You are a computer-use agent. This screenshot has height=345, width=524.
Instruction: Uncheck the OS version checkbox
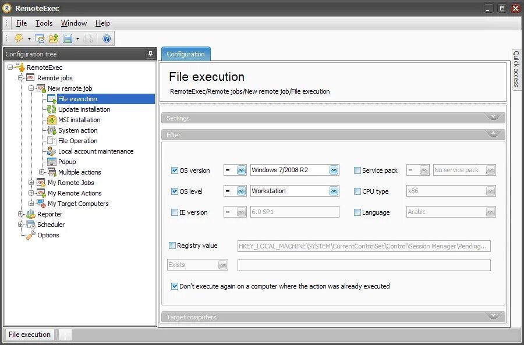point(175,170)
